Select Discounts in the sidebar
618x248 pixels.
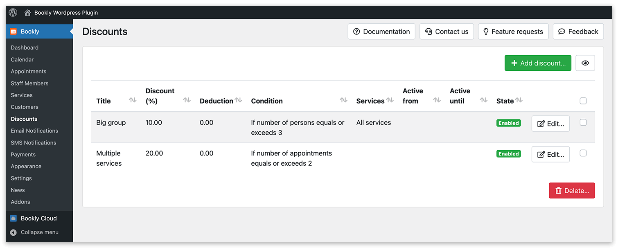(x=24, y=119)
